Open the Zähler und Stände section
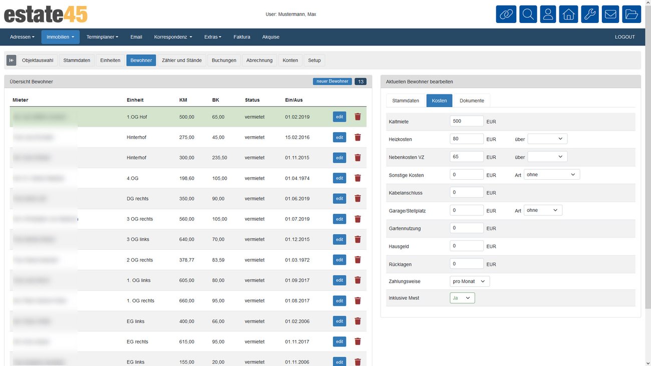Viewport: 651px width, 366px height. click(182, 60)
